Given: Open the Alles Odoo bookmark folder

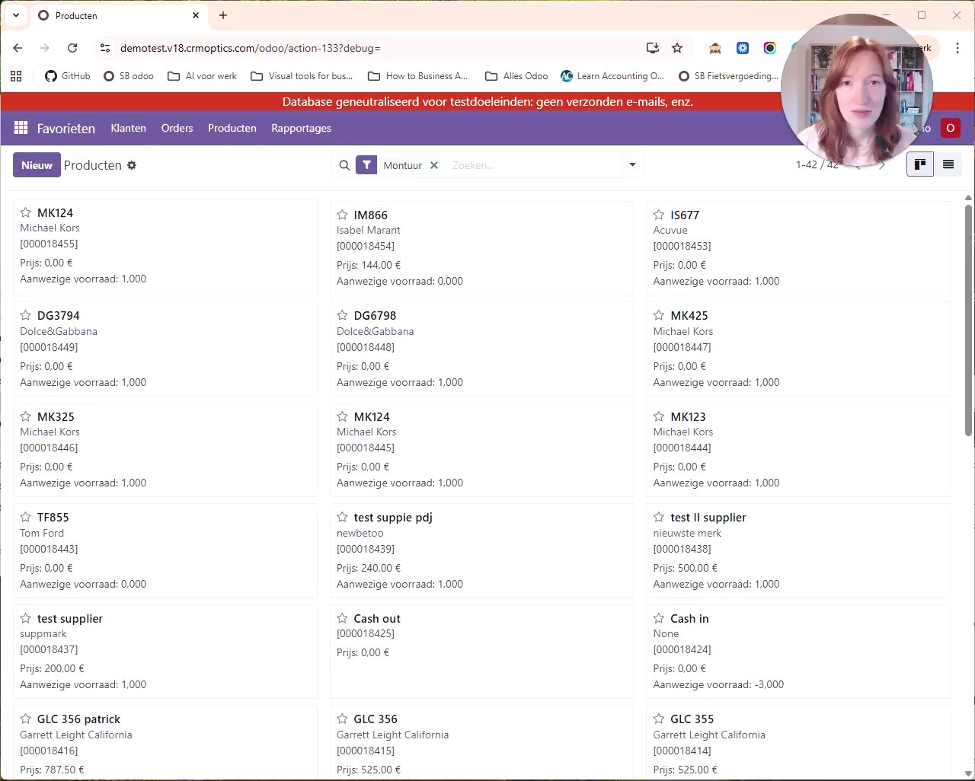Looking at the screenshot, I should pos(516,76).
